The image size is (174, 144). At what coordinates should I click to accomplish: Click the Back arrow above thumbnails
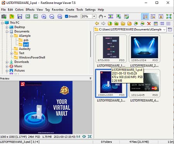(97, 24)
